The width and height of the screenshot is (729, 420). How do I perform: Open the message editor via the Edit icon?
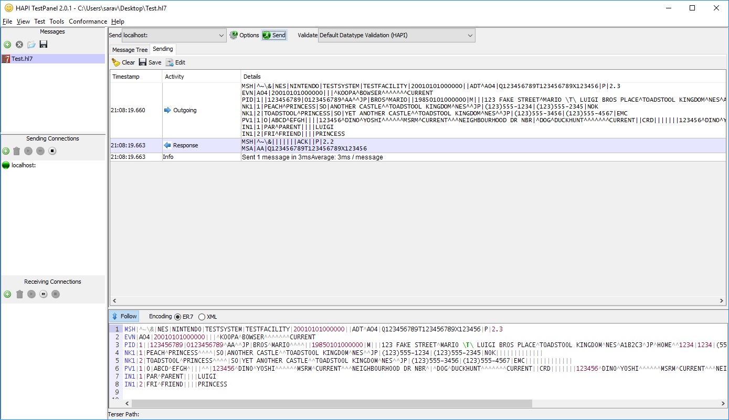pos(175,62)
